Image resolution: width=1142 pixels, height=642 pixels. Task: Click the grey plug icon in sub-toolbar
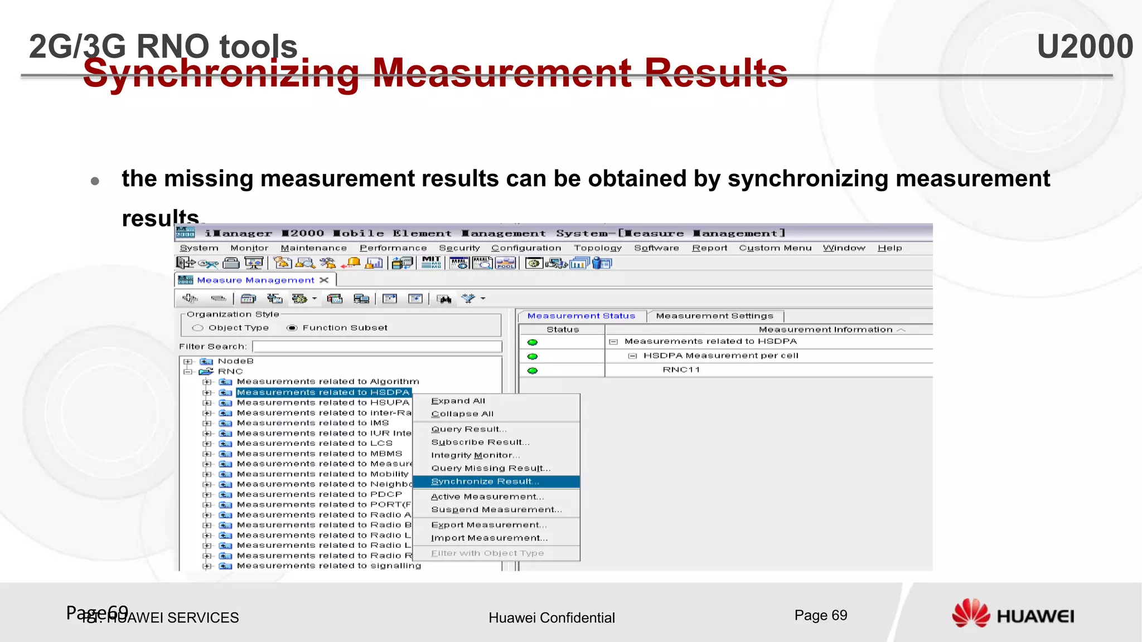[x=219, y=299]
